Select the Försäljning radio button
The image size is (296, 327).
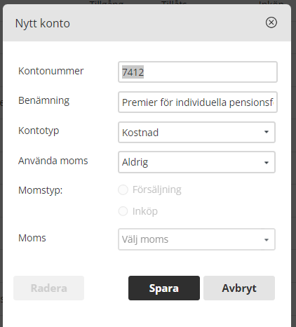click(123, 189)
